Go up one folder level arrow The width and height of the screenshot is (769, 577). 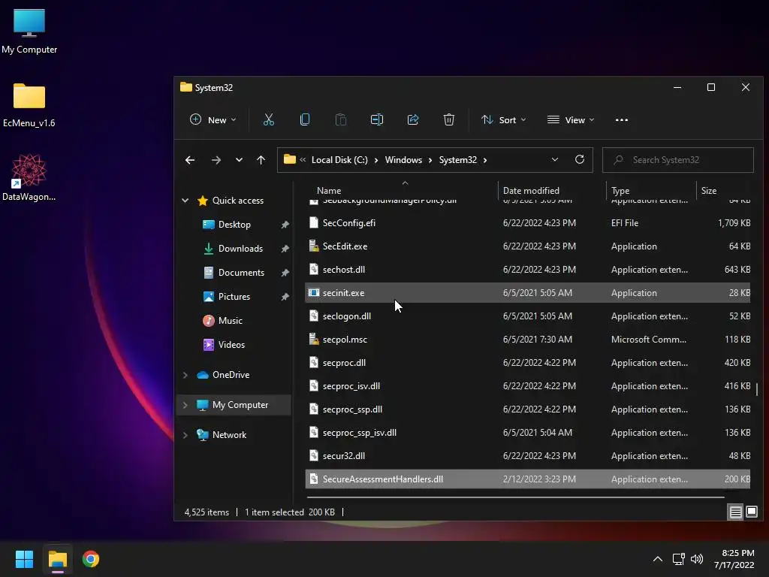(x=261, y=160)
